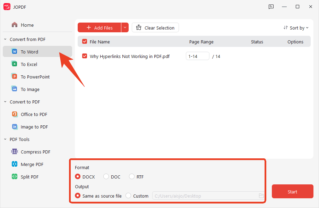The width and height of the screenshot is (319, 208).
Task: Click the JOPDF app logo icon
Action: (7, 7)
